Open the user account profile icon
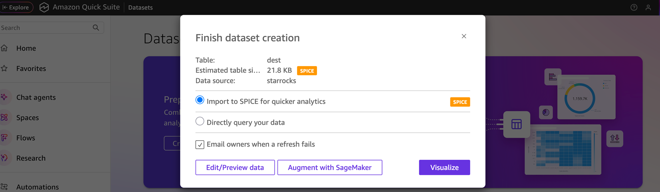This screenshot has height=192, width=660. pyautogui.click(x=648, y=8)
